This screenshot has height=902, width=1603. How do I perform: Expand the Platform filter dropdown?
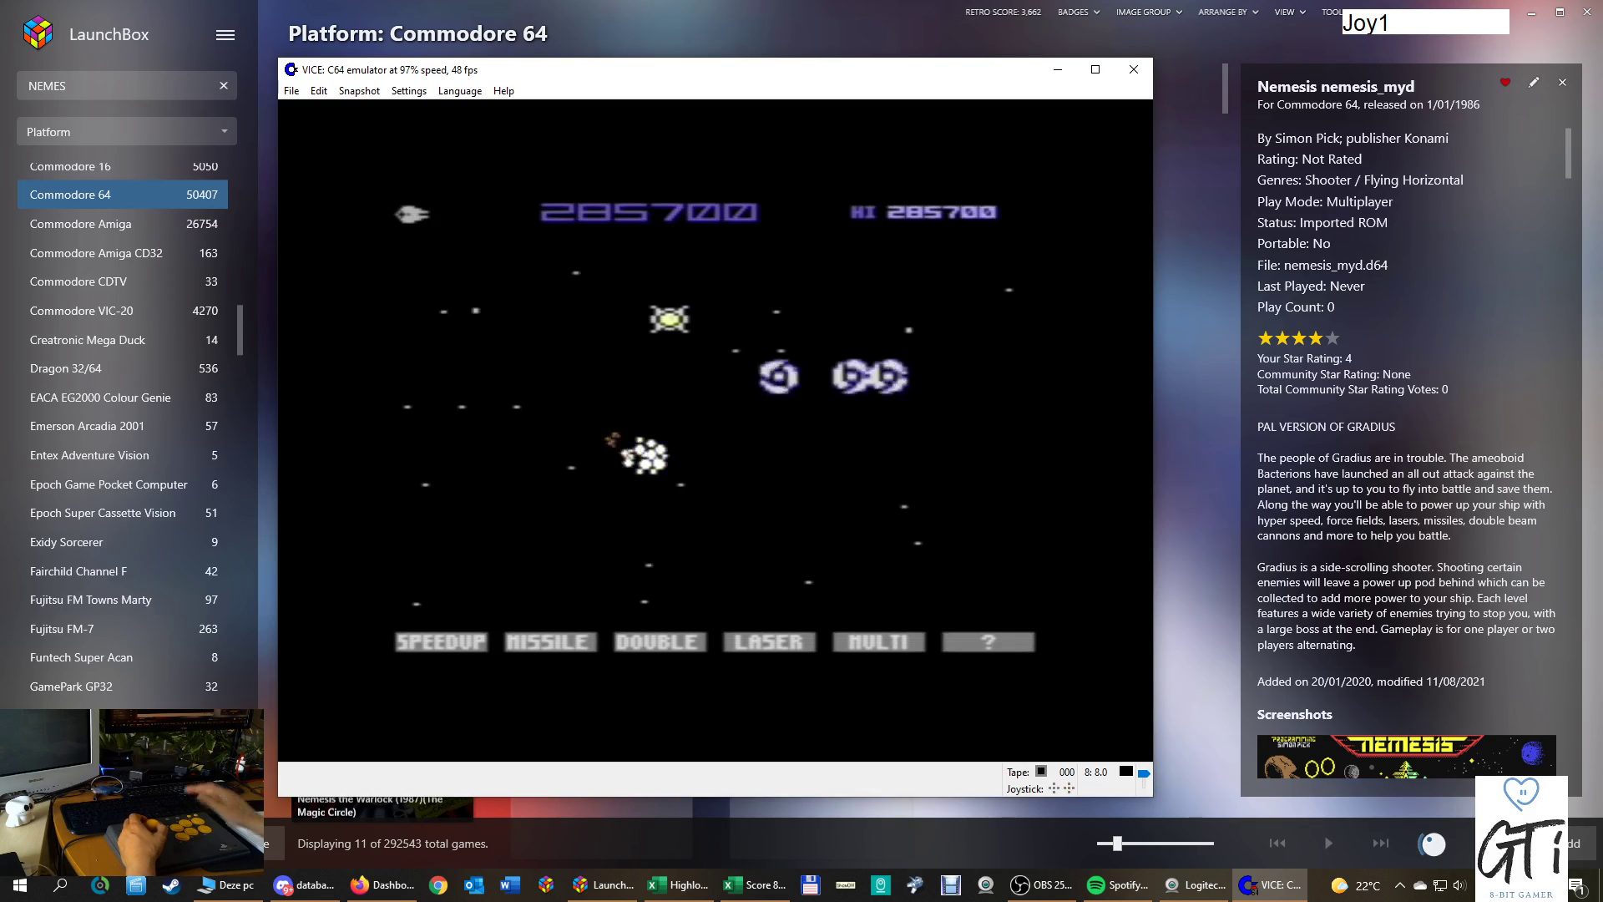[127, 132]
